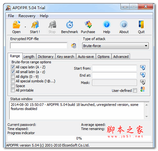Screen dimensions: 158x151
Task: Switch to the Advanced tab
Action: coord(121,57)
